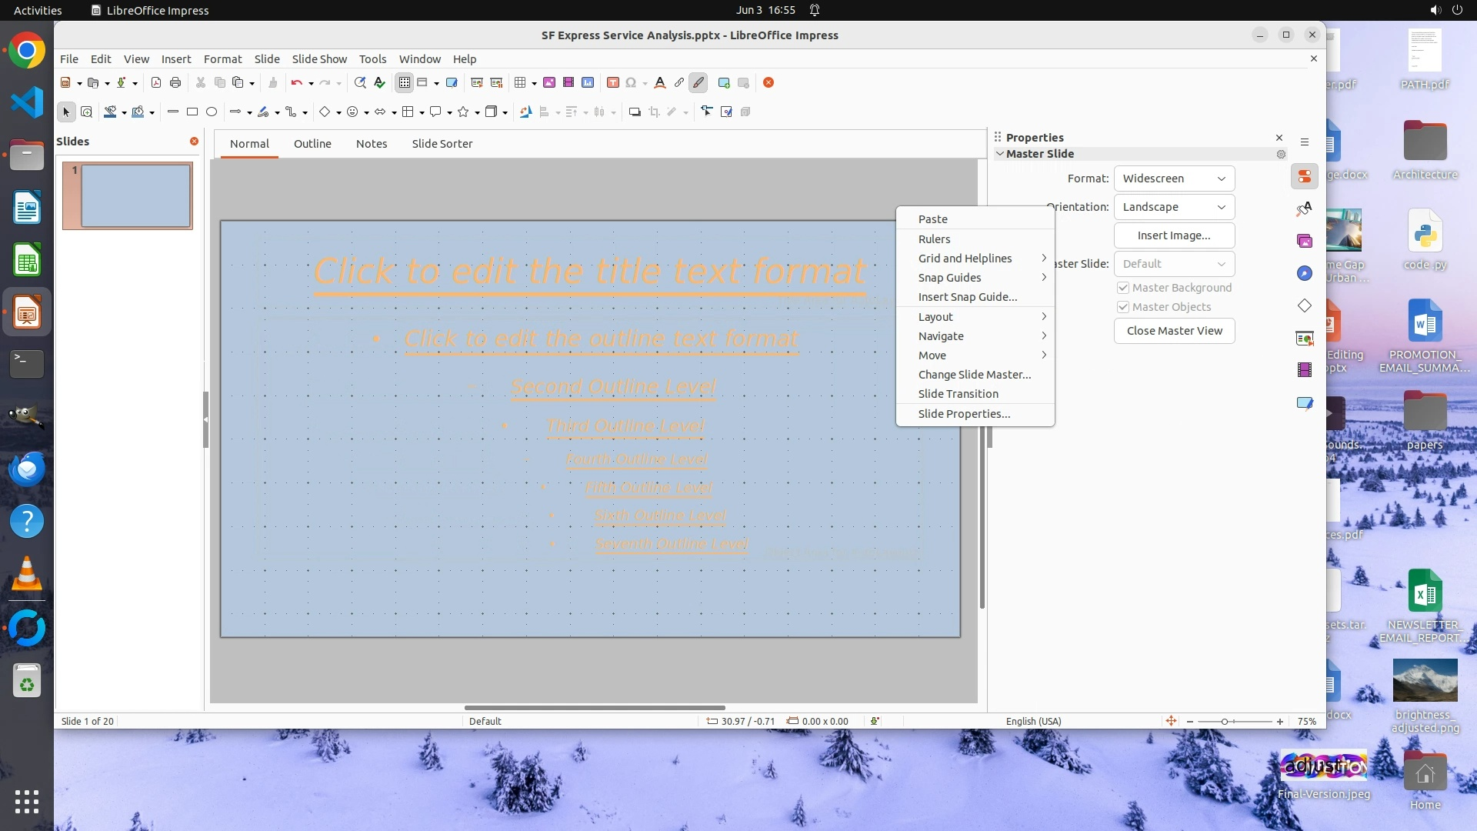Click the Close Master View button
Viewport: 1477px width, 831px height.
tap(1174, 331)
